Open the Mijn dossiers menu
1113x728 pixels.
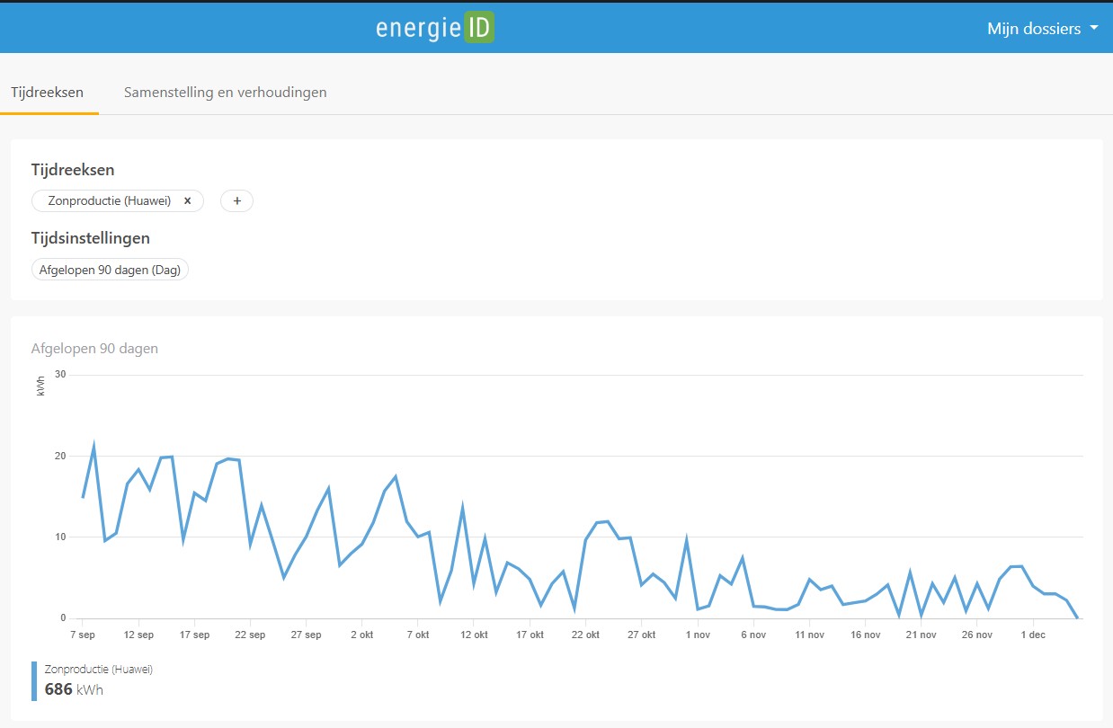[1034, 29]
